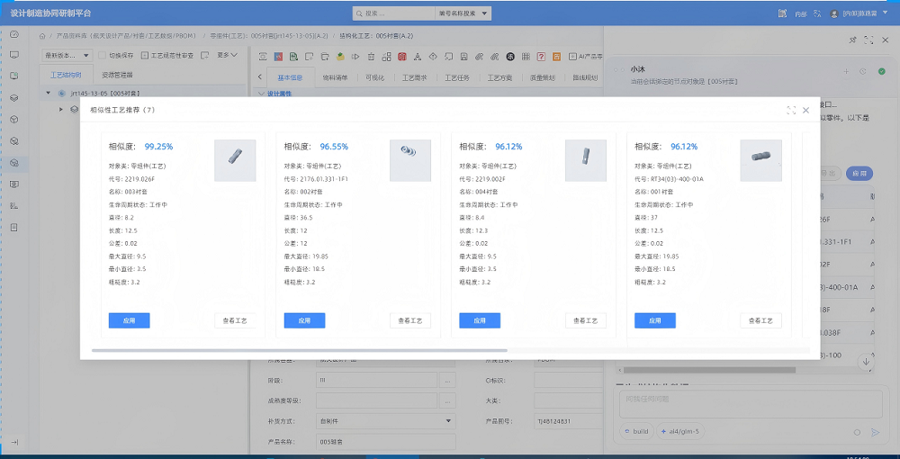The height and width of the screenshot is (459, 900).
Task: Toggle the switch-cache checkbox
Action: pos(102,56)
